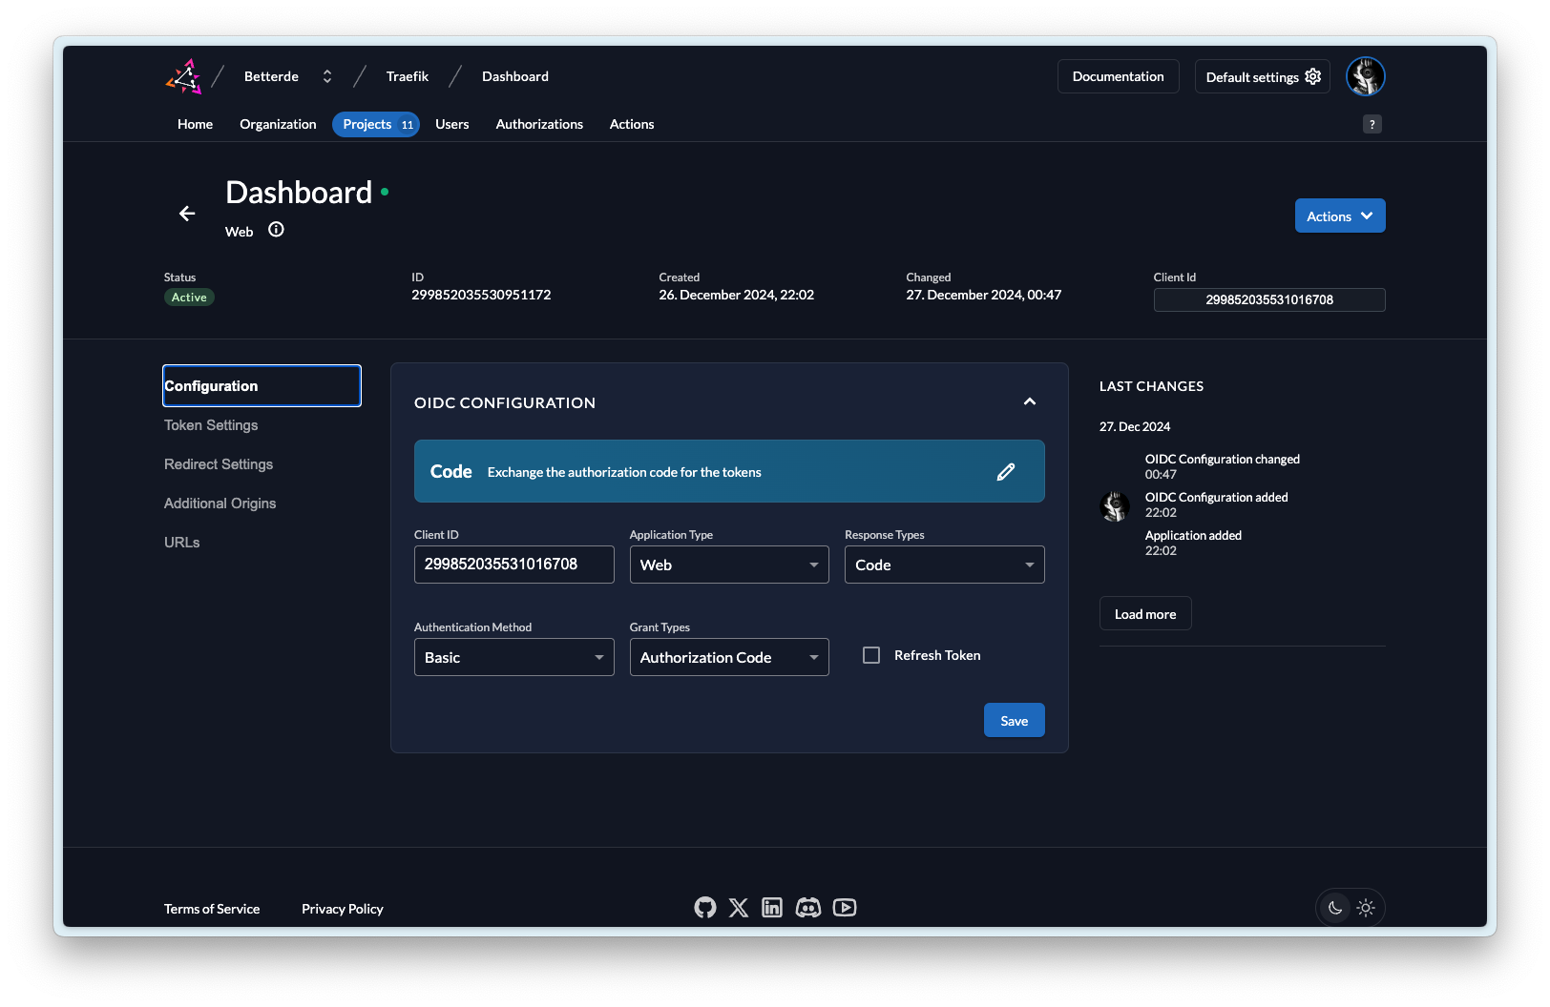
Task: Open Privacy Policy link
Action: click(x=343, y=909)
